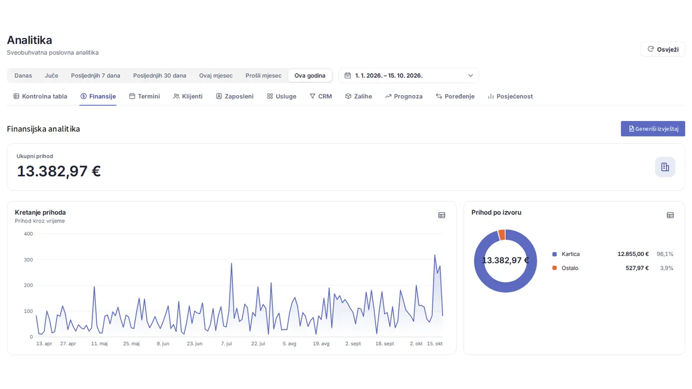Click the Generiši izvještaj button
This screenshot has width=692, height=389.
tap(653, 129)
